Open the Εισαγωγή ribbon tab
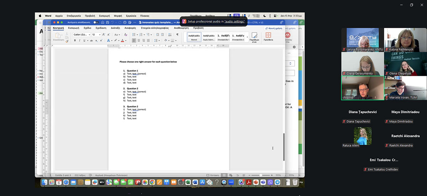427x196 pixels. tap(73, 28)
